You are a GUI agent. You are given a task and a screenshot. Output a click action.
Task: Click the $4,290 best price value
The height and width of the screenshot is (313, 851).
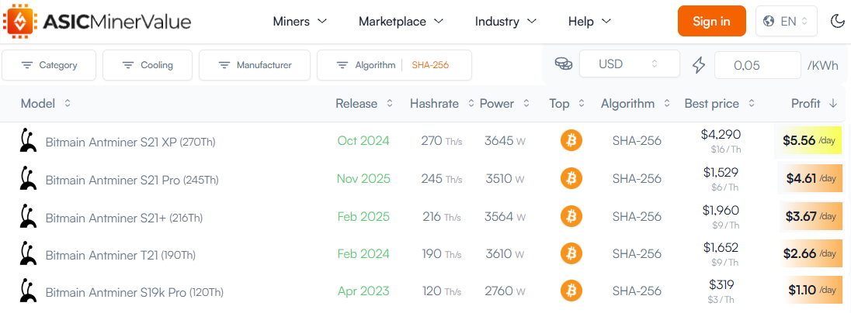(721, 134)
